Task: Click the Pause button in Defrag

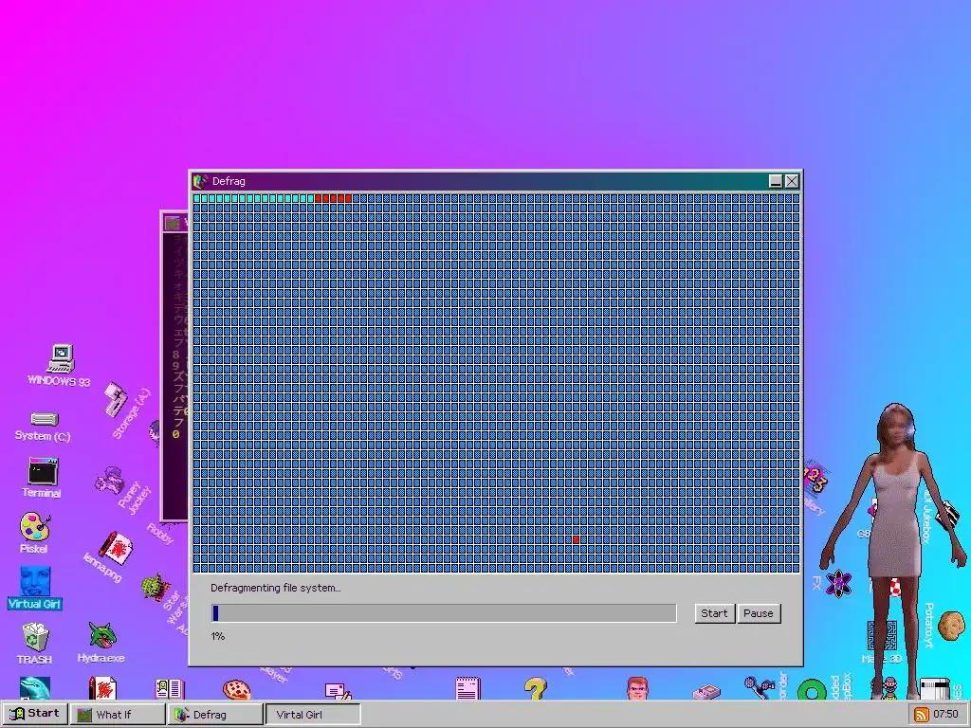Action: 759,613
